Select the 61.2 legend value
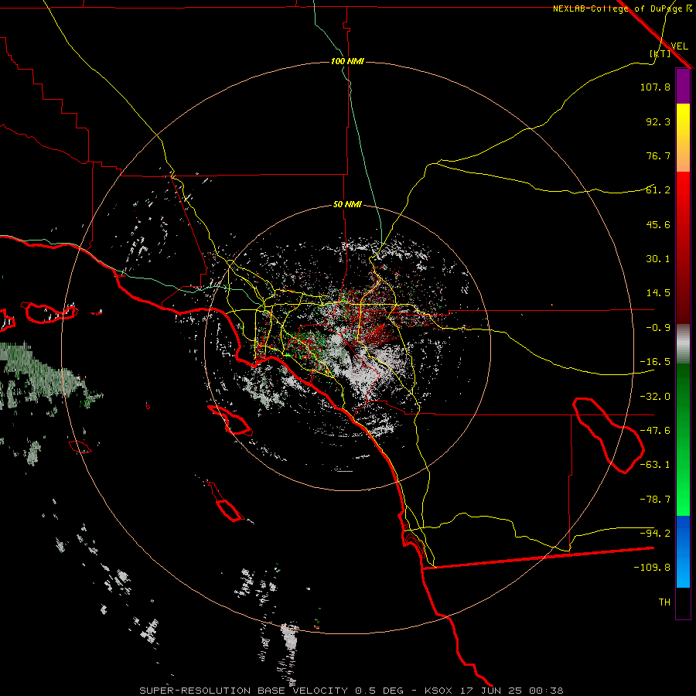This screenshot has height=696, width=696. pos(658,190)
